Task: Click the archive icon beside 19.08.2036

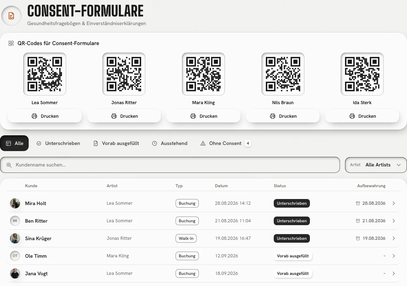Action: point(358,238)
